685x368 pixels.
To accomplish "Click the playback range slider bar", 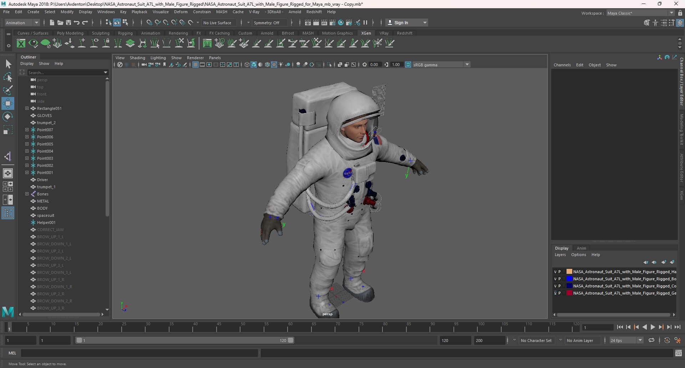I will pos(185,341).
